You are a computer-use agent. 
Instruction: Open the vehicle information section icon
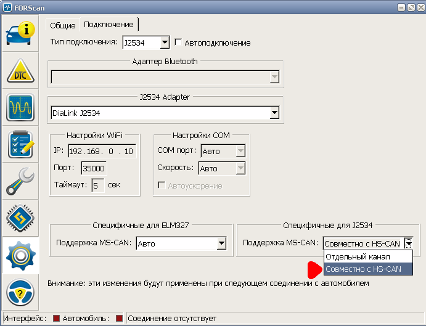(20, 34)
